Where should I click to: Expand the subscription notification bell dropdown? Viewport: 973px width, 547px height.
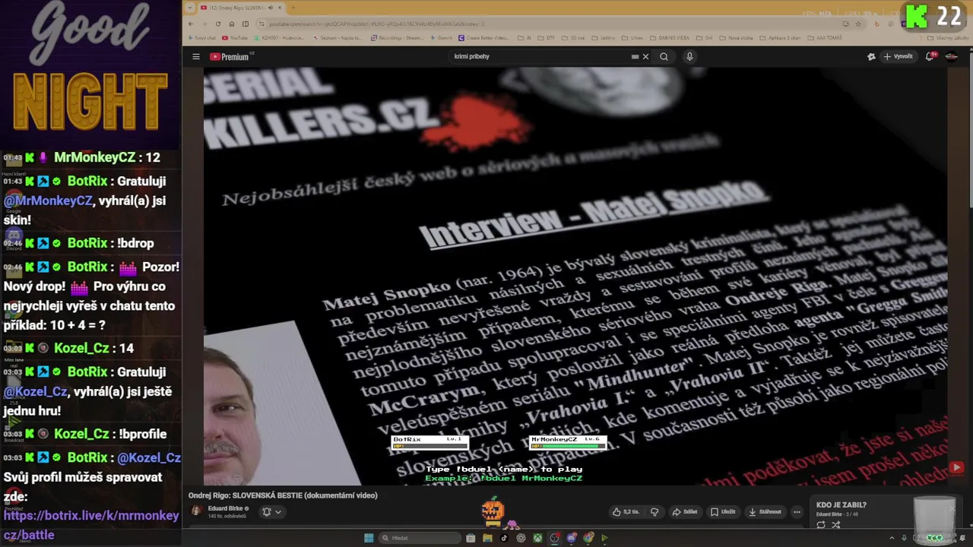271,512
